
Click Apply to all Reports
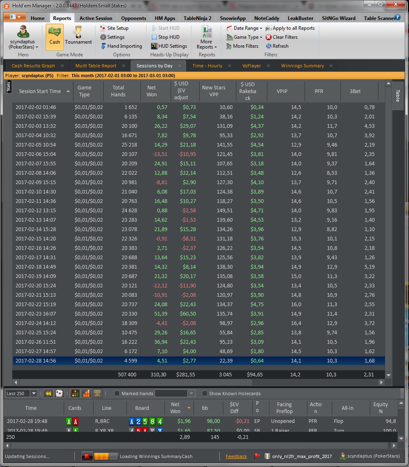click(290, 28)
